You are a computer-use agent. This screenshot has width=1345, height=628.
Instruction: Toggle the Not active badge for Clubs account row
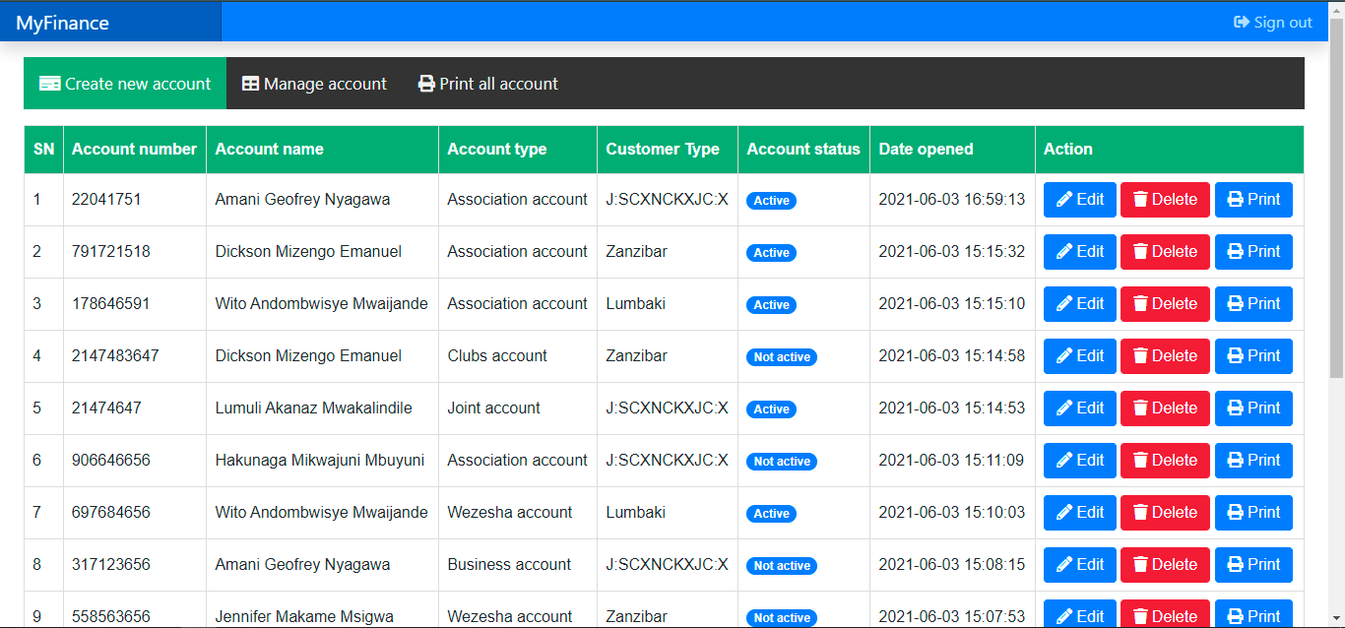pyautogui.click(x=782, y=356)
